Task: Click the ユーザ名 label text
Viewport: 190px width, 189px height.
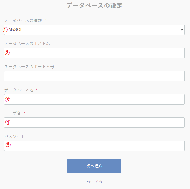Action: coord(13,113)
